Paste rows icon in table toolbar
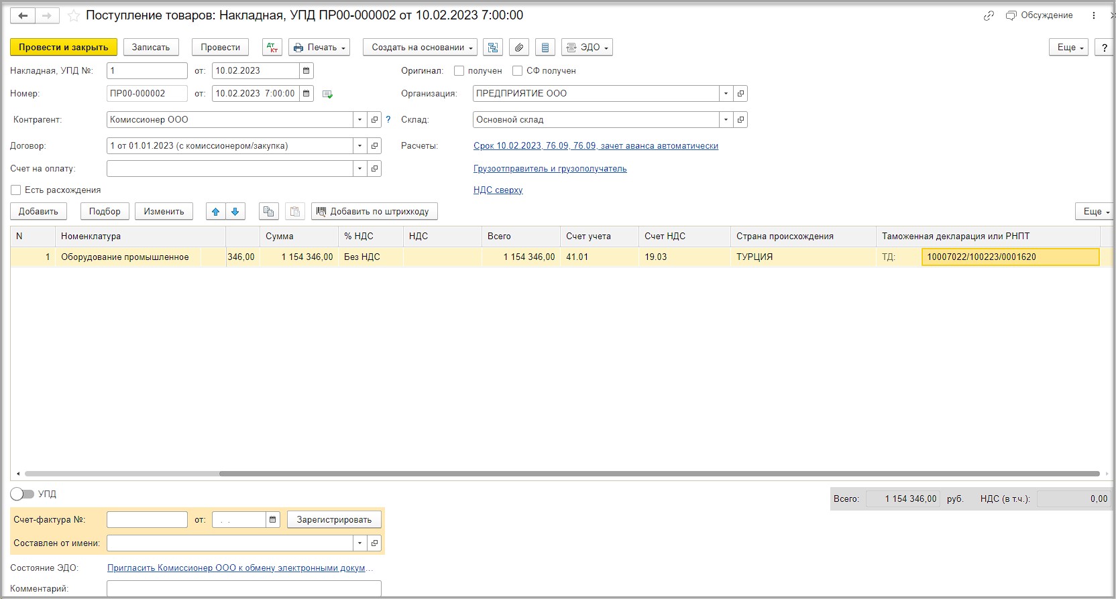Image resolution: width=1116 pixels, height=599 pixels. click(294, 211)
